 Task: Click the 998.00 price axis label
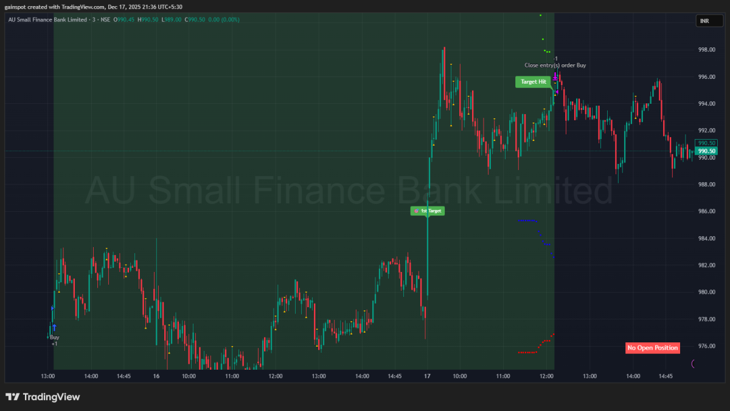(x=706, y=50)
